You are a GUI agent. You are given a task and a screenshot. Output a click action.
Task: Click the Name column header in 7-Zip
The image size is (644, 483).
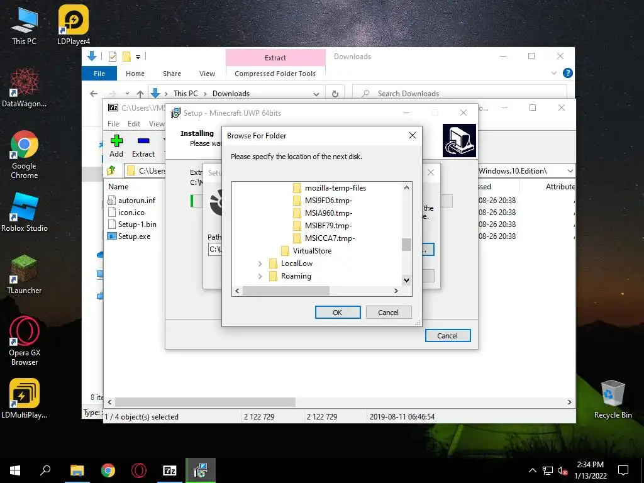point(118,186)
